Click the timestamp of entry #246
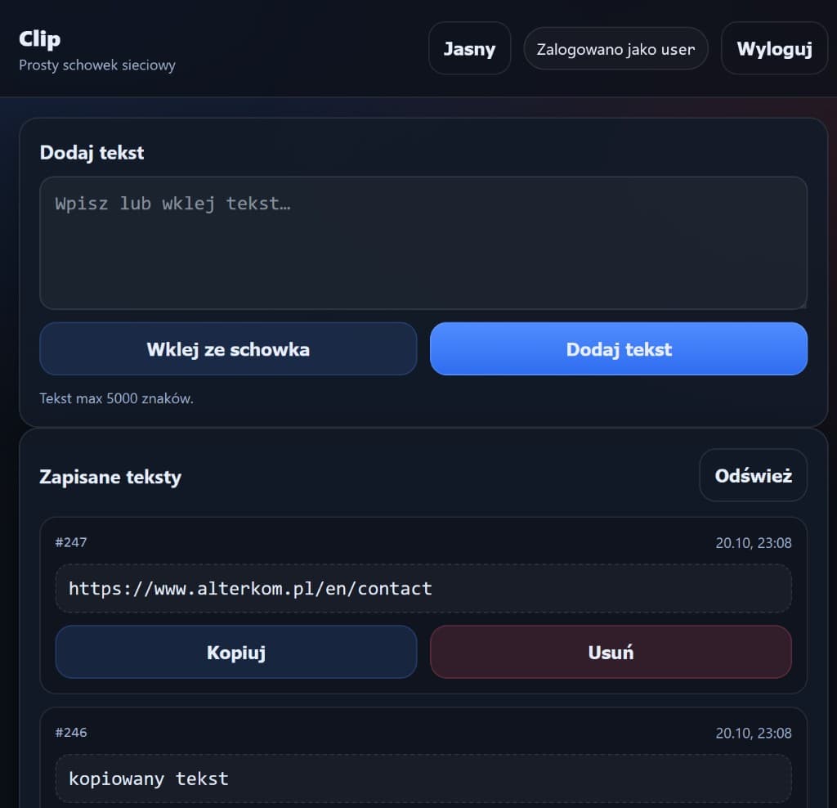Screen dimensions: 837x808 click(x=753, y=734)
